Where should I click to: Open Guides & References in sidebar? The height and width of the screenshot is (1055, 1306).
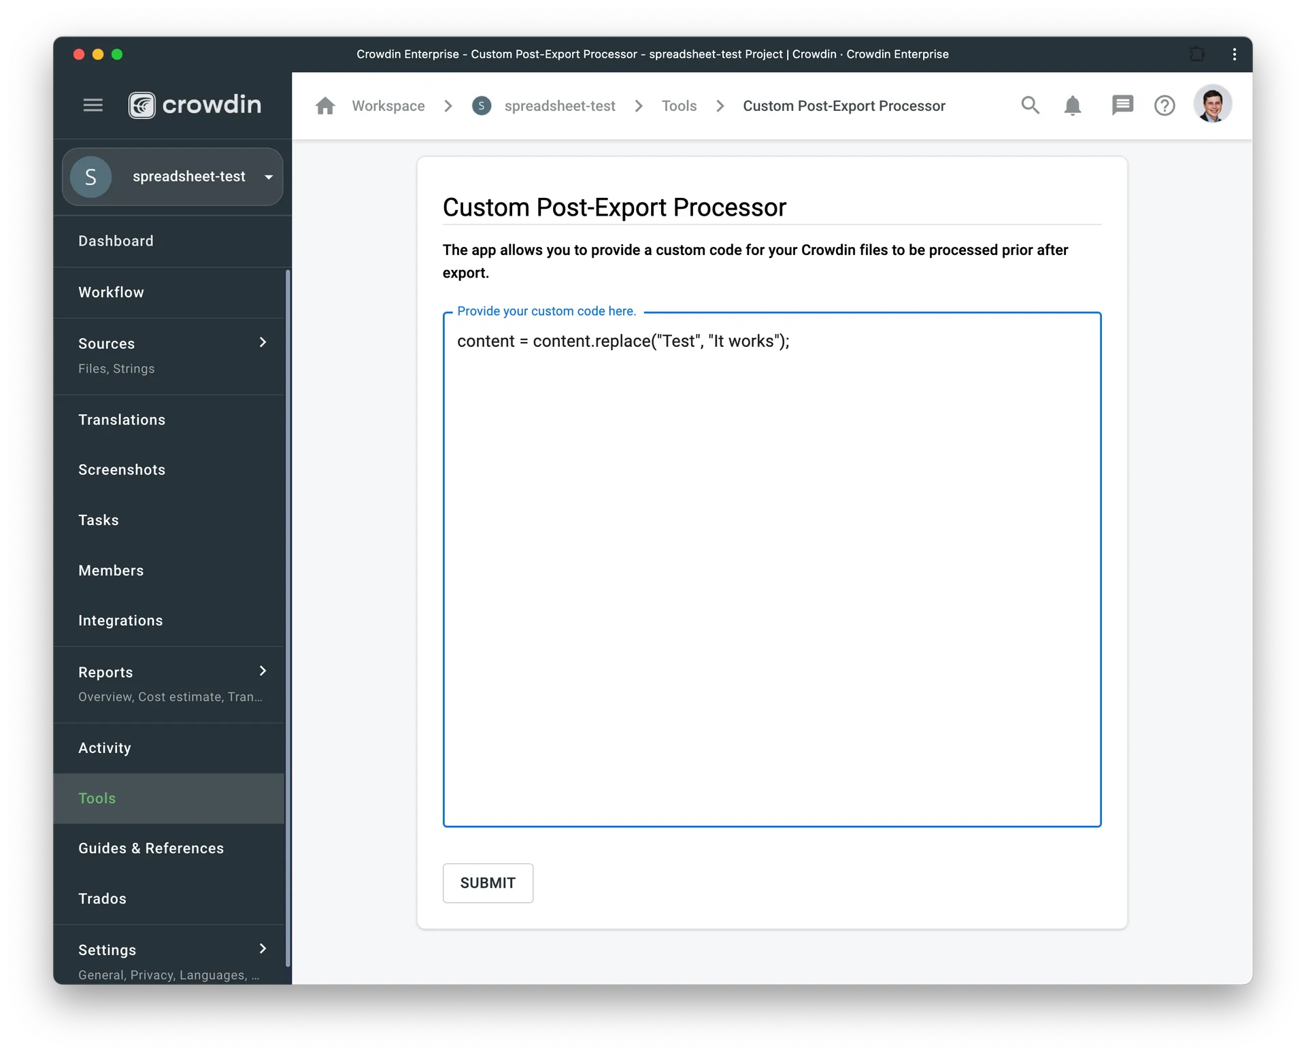click(x=169, y=849)
